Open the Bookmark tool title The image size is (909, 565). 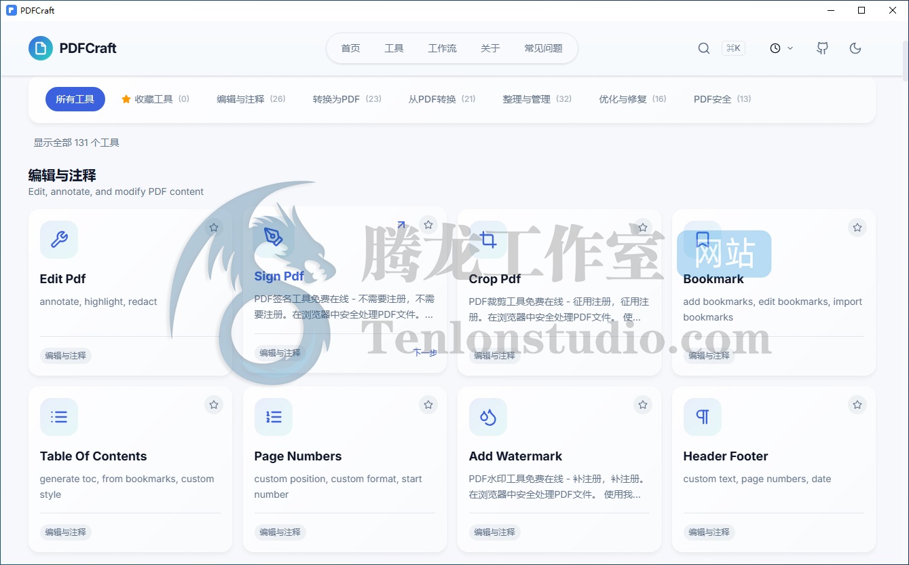713,279
